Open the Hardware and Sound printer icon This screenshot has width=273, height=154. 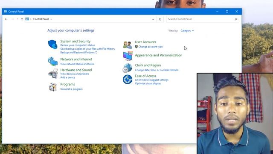tap(53, 73)
